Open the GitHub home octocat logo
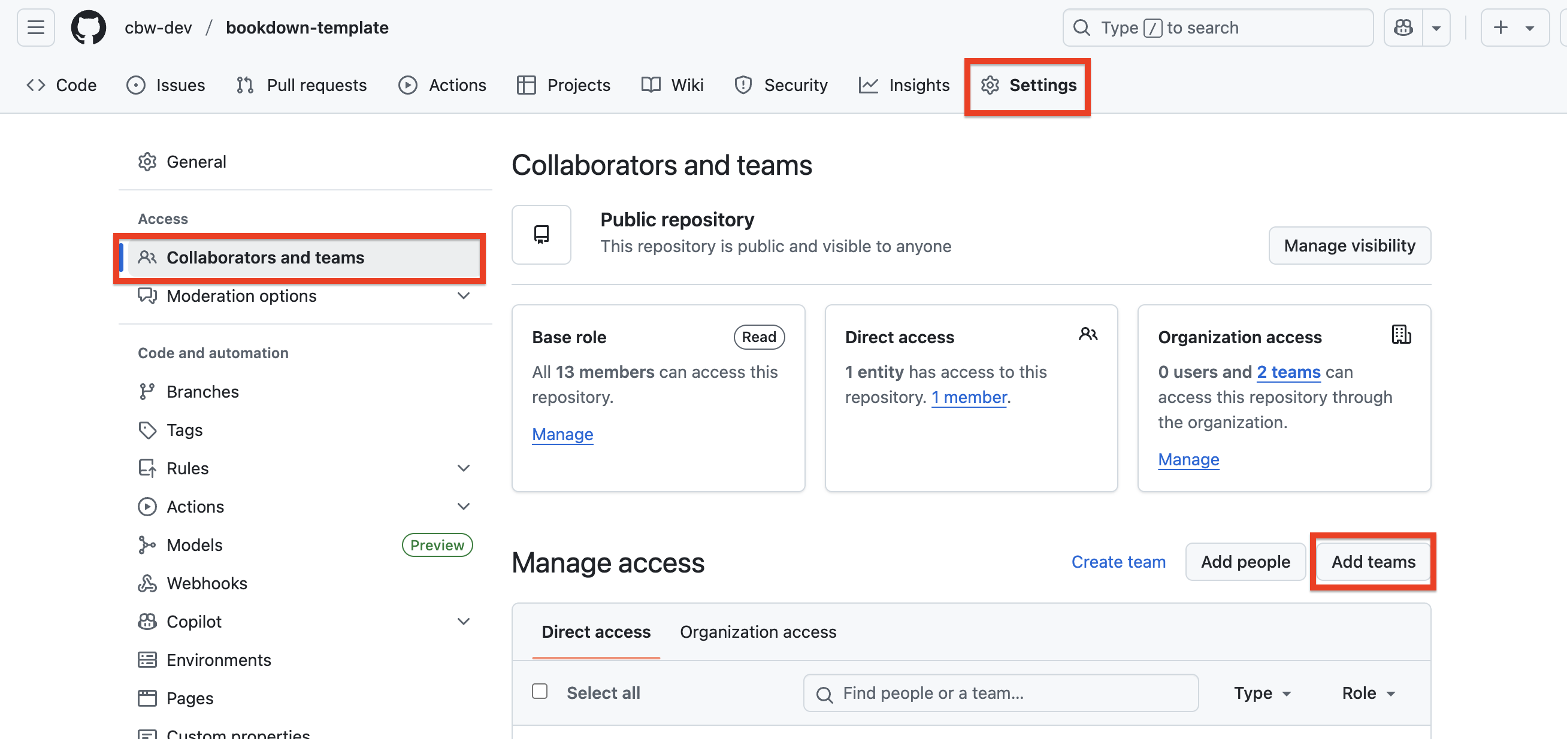Viewport: 1567px width, 739px height. point(88,27)
